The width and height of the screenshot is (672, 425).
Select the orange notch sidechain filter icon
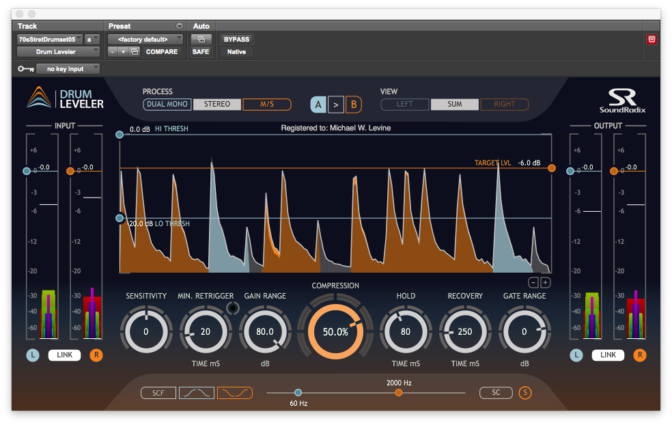[234, 393]
